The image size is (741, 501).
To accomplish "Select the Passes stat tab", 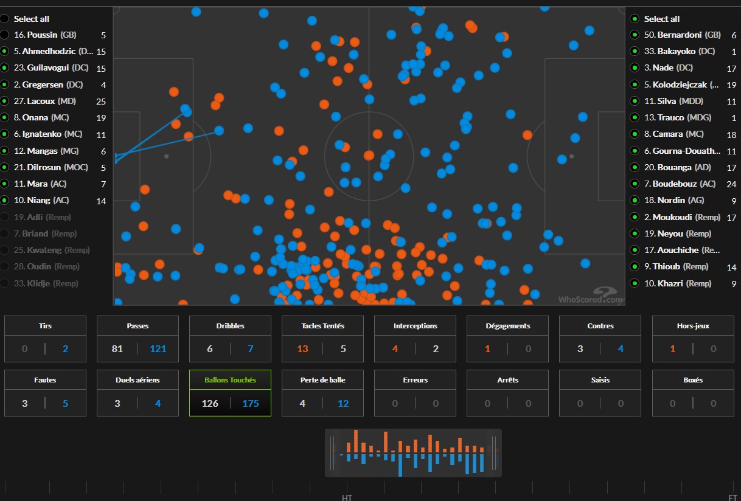I will coord(137,339).
